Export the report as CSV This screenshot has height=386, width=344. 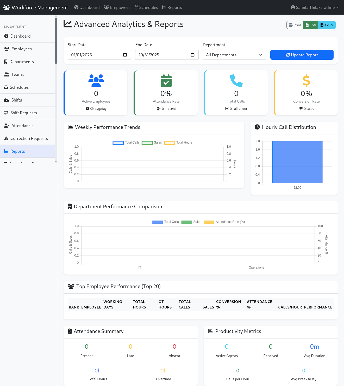[x=311, y=25]
